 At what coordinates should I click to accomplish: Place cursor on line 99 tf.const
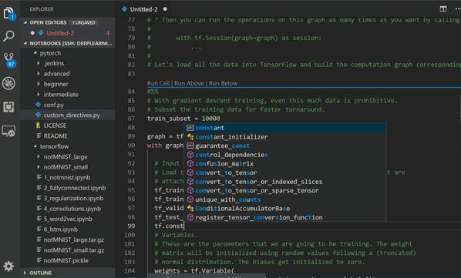pyautogui.click(x=169, y=226)
